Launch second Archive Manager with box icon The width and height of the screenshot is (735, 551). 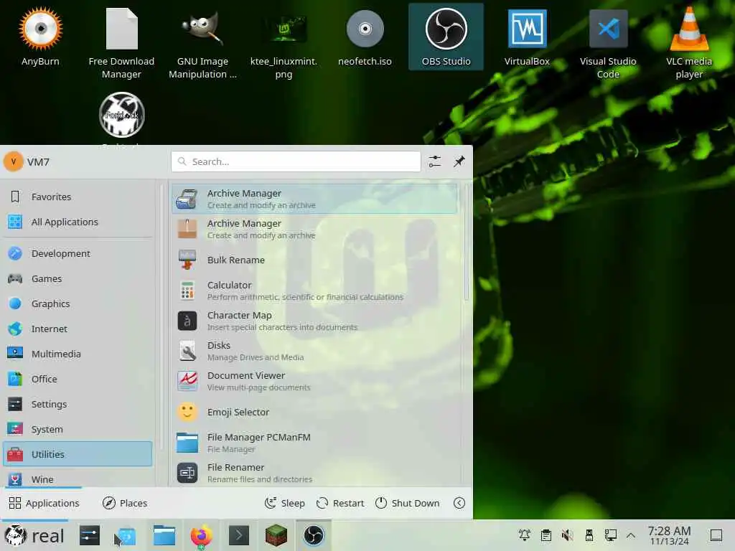click(314, 229)
